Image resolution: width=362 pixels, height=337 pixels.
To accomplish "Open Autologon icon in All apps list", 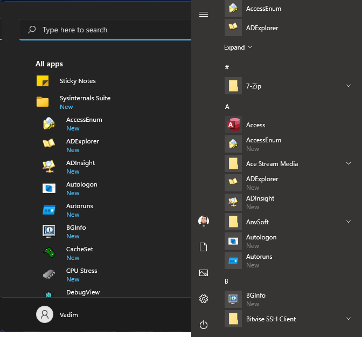I will coord(49,188).
